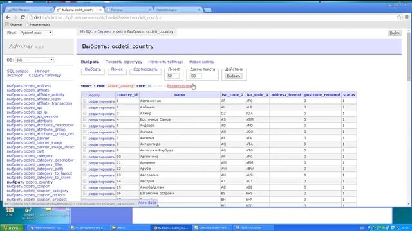The width and height of the screenshot is (412, 231).
Task: Open the Chrome menu icon
Action: (x=407, y=17)
